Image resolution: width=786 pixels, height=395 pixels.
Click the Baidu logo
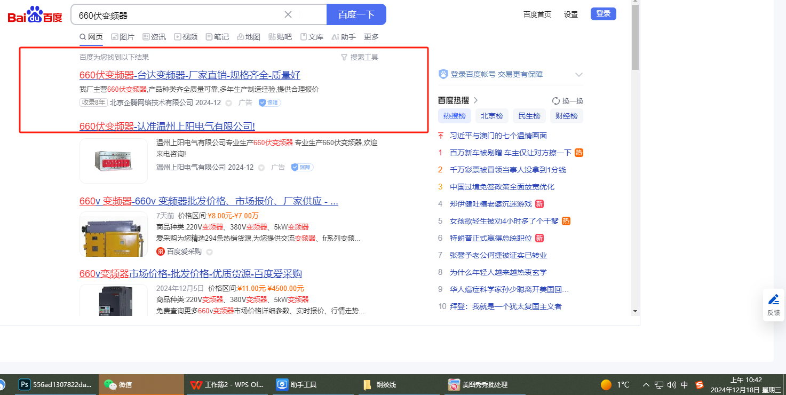(x=35, y=15)
